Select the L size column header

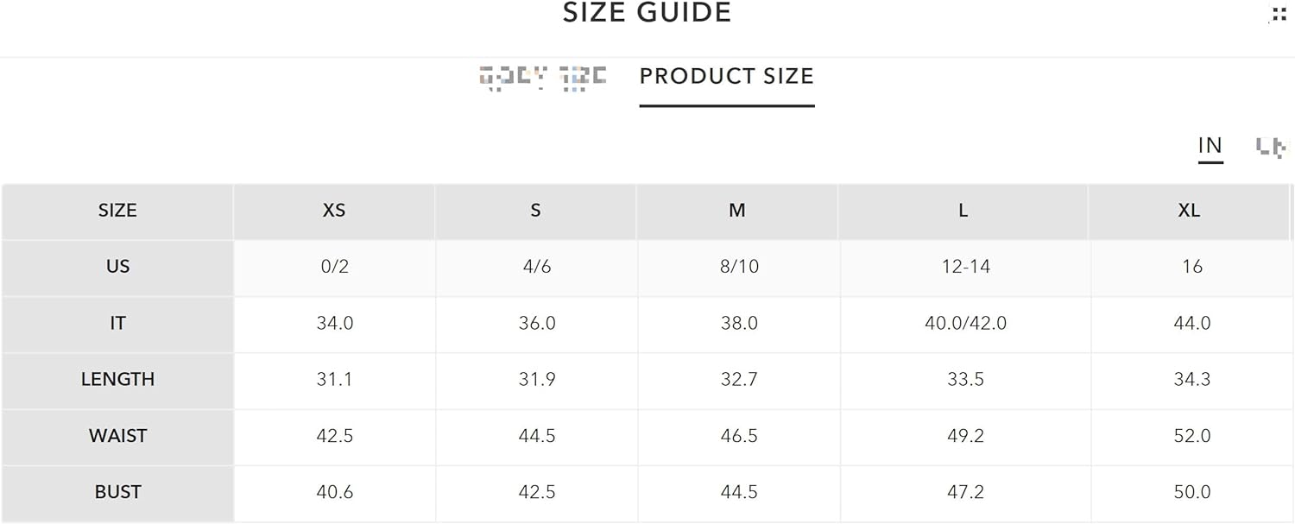[963, 211]
